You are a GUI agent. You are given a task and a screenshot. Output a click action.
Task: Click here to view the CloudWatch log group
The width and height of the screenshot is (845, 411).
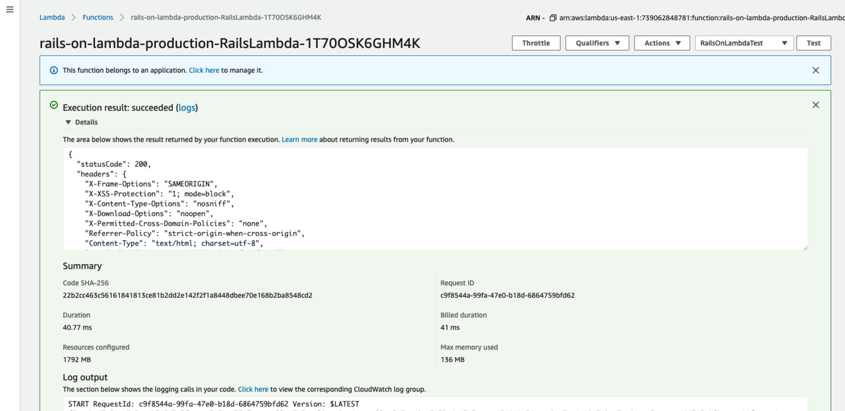click(253, 389)
